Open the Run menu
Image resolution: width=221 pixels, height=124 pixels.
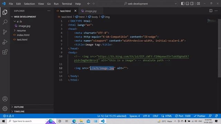click(x=56, y=4)
